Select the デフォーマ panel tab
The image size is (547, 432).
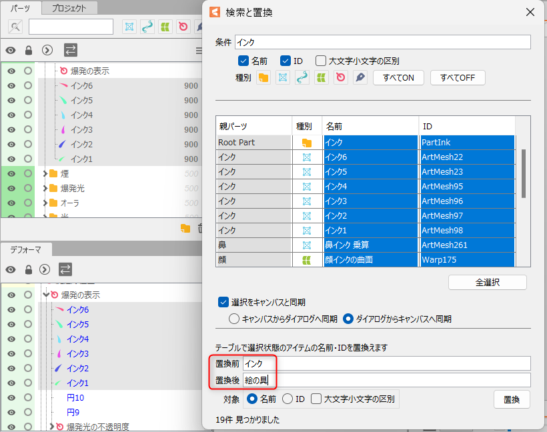coord(25,250)
